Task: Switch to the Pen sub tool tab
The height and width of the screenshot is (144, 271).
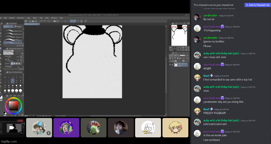Action: pos(8,27)
